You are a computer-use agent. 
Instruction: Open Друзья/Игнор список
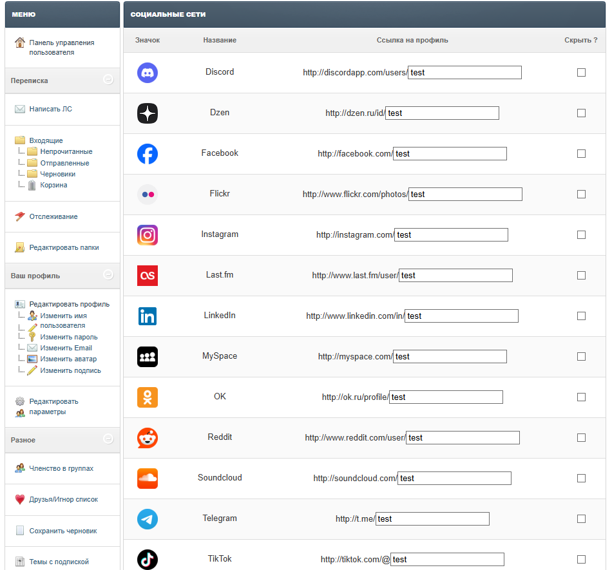click(63, 500)
